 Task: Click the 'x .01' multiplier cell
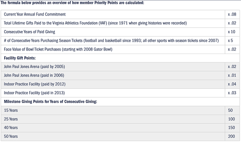click(231, 75)
